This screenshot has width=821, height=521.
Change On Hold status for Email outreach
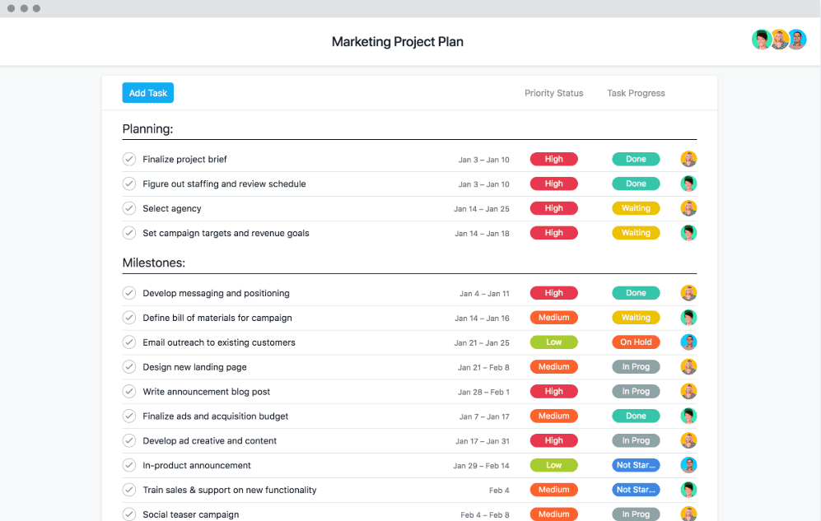636,342
